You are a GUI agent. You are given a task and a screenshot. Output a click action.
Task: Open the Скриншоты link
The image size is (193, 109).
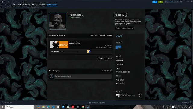click(x=119, y=64)
